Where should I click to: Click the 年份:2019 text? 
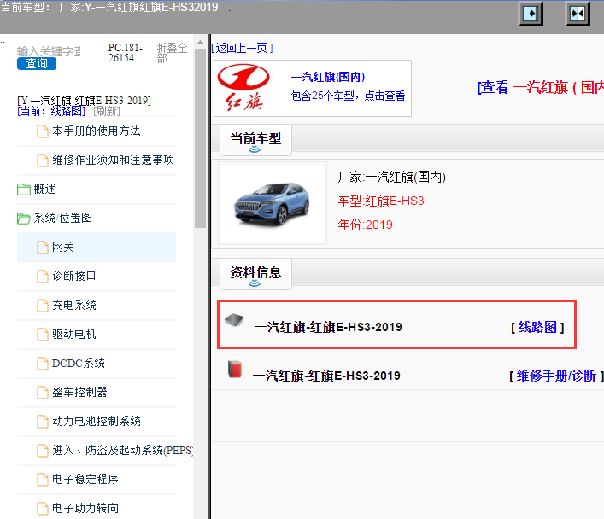365,225
